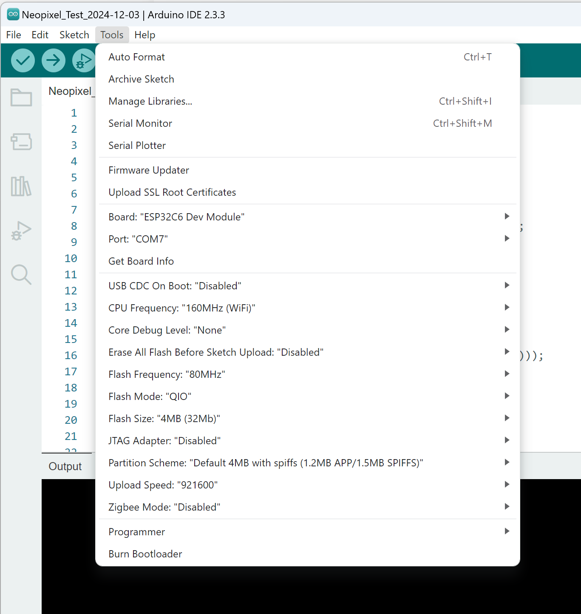
Task: Click the window title Neopixel_Test_2024-12-03
Action: click(81, 15)
